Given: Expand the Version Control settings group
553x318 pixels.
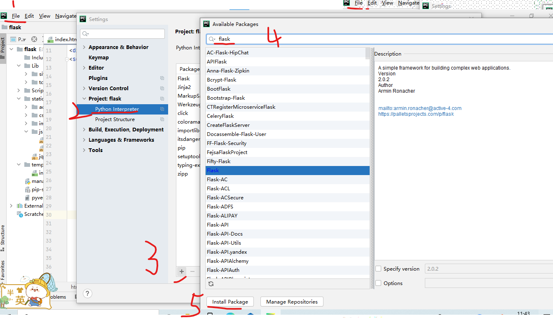Looking at the screenshot, I should tap(84, 89).
